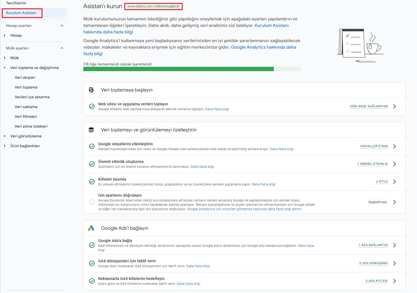Viewport: 417px width, 293px height.
Task: Click Kurulum Asistanı hakkında daha fazla bilgi link
Action: 186,29
